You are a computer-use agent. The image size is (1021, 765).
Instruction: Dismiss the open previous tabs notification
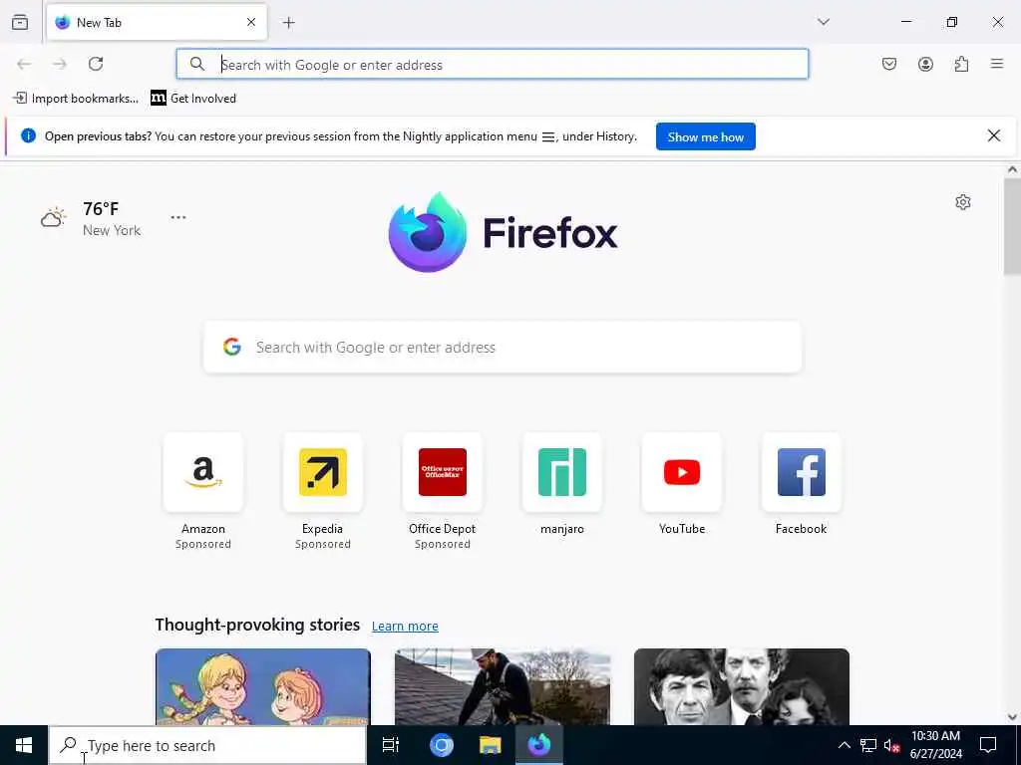[994, 135]
